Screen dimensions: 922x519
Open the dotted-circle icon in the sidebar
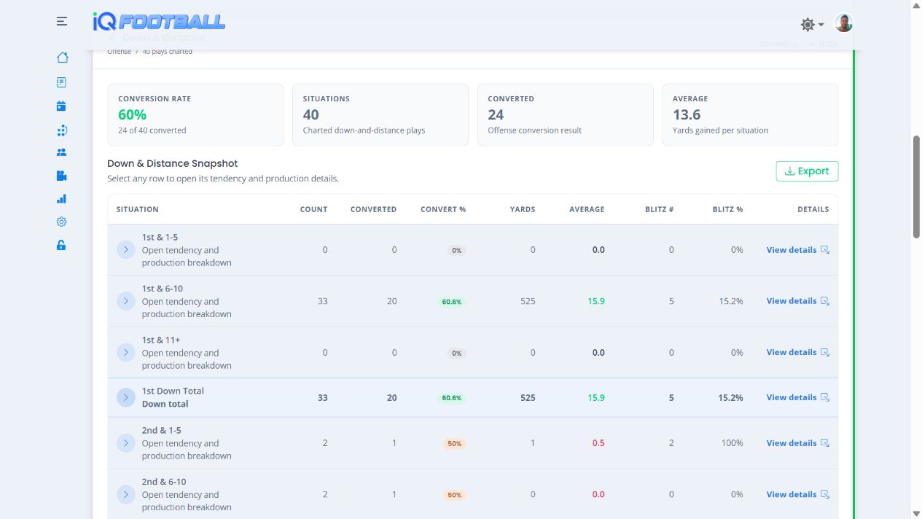(61, 130)
